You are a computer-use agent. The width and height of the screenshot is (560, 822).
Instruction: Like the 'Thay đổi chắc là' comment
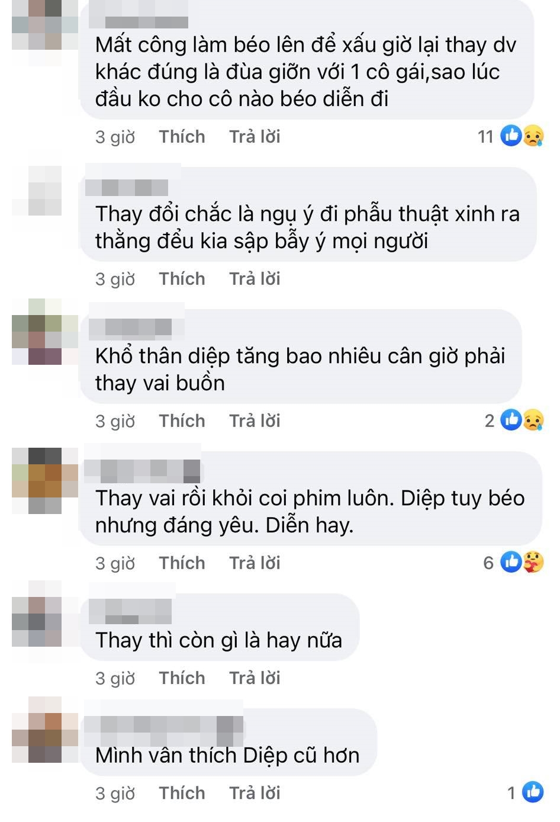(x=182, y=279)
